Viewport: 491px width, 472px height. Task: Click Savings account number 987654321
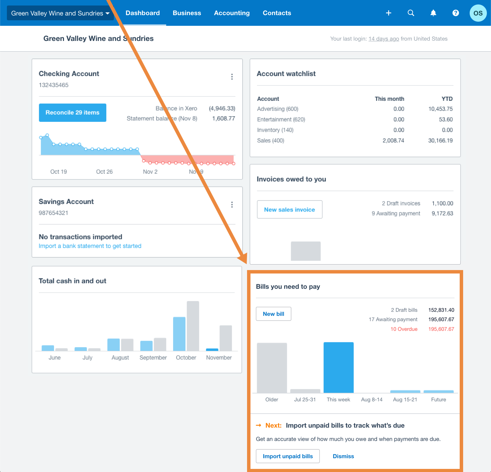pyautogui.click(x=54, y=213)
